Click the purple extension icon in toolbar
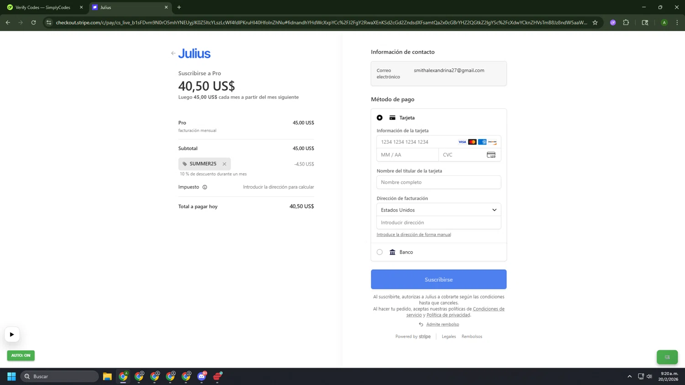The height and width of the screenshot is (385, 685). pos(613,22)
